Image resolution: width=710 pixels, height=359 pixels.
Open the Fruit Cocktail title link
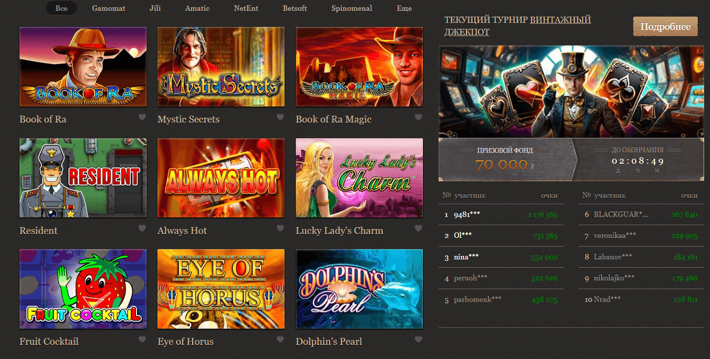[x=49, y=341]
